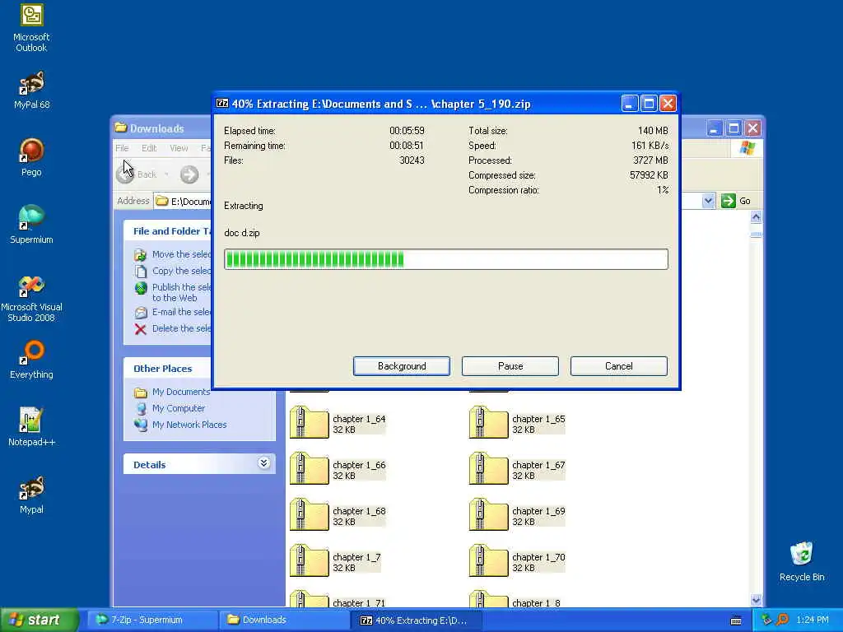
Task: Minimize the 7-Zip extraction dialog
Action: click(x=630, y=103)
